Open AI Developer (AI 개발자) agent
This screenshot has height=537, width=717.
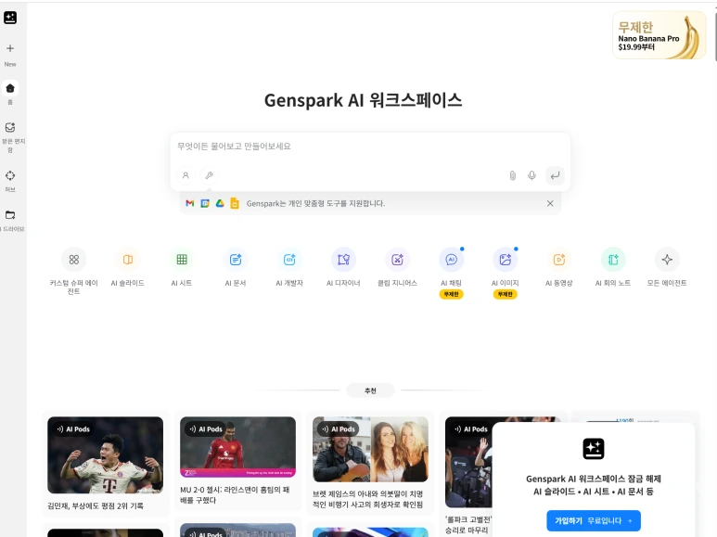(289, 260)
